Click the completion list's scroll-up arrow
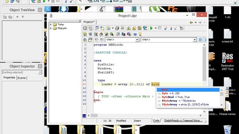 click(221, 90)
